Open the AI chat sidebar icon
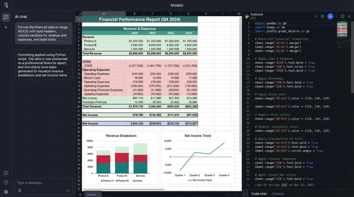This screenshot has height=197, width=354. 6,17
